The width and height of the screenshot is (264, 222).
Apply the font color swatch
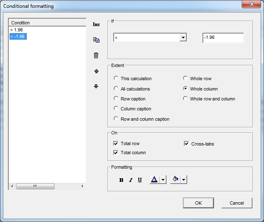[x=155, y=179]
